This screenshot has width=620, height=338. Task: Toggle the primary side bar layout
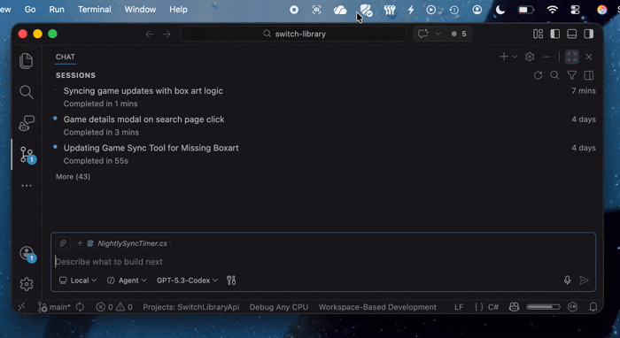pos(555,34)
